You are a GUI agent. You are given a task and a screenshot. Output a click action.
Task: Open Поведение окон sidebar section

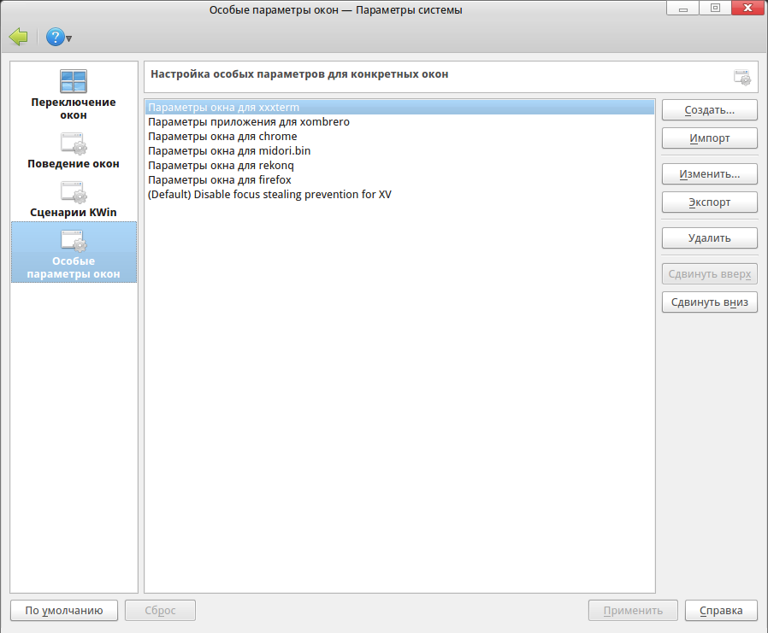tap(74, 150)
